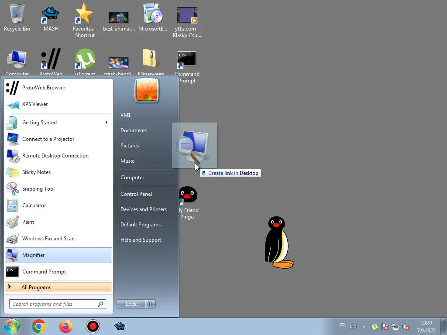Viewport: 447px width, 335px height.
Task: Select the highlighted Magnifier entry
Action: [x=58, y=255]
